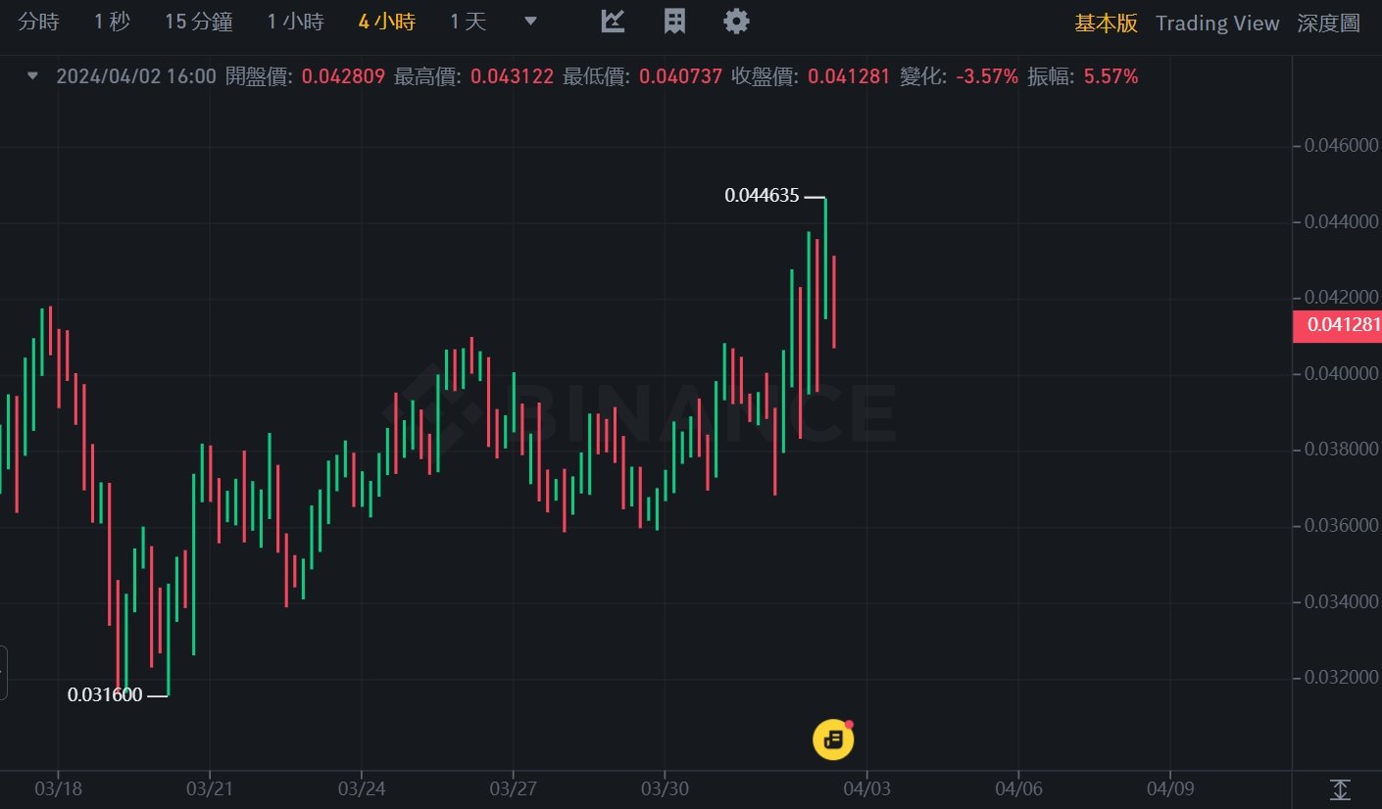Select the 分時 time interval
The image size is (1382, 809).
click(x=39, y=23)
